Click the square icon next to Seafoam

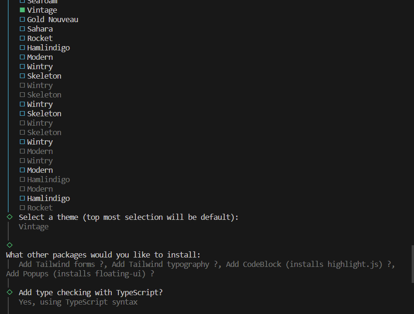[x=22, y=2]
